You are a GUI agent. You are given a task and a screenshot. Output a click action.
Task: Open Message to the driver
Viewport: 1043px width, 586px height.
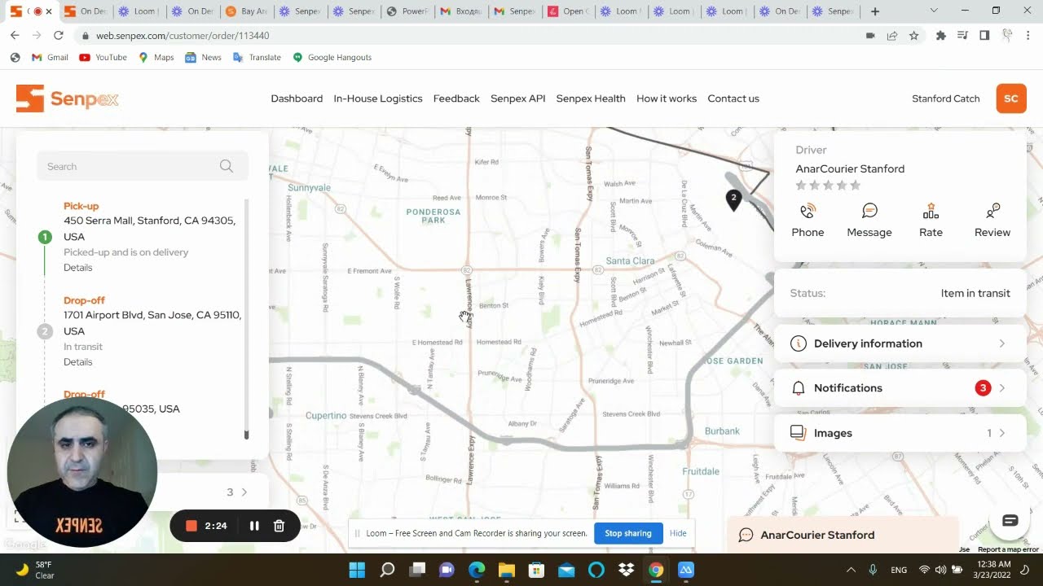pos(869,221)
